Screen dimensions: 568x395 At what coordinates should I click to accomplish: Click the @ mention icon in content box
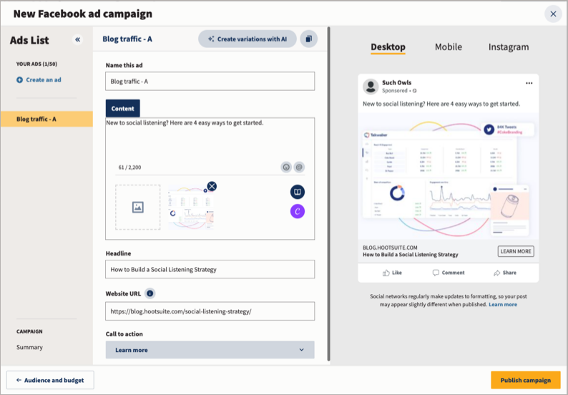(x=299, y=167)
